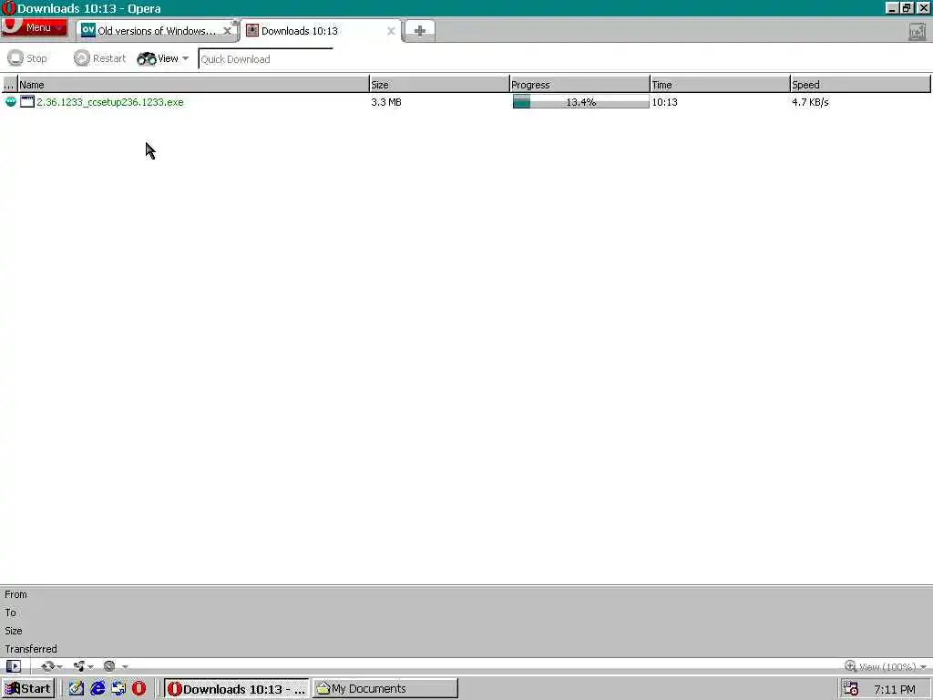Click the 3.3 MB size value

[x=386, y=102]
